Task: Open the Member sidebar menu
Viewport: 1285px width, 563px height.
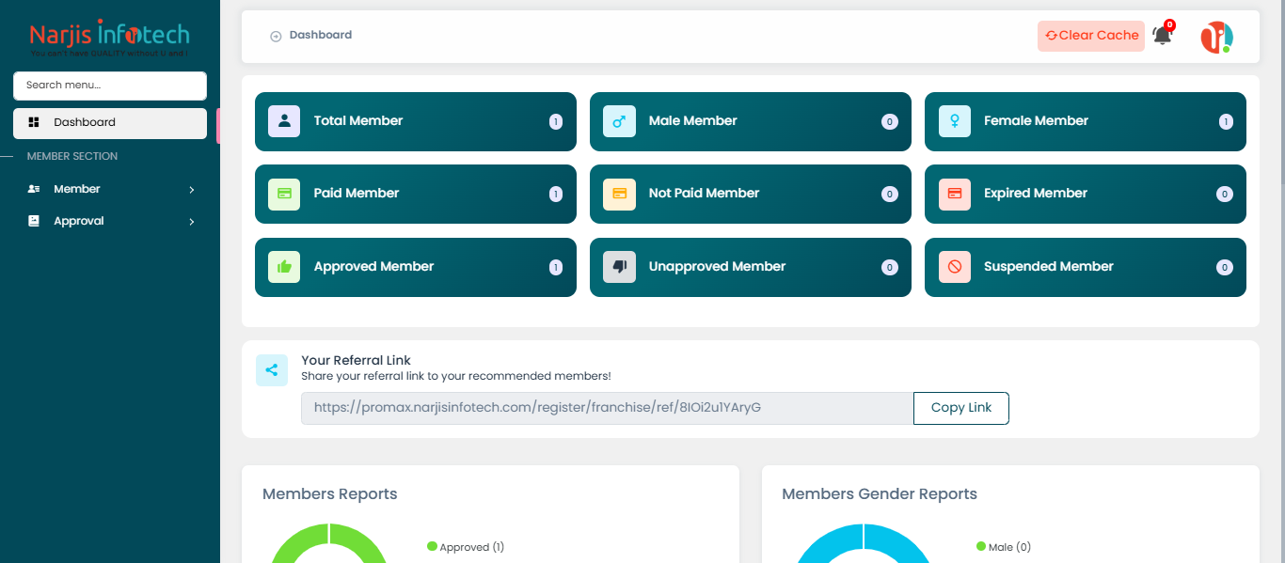Action: (x=110, y=189)
